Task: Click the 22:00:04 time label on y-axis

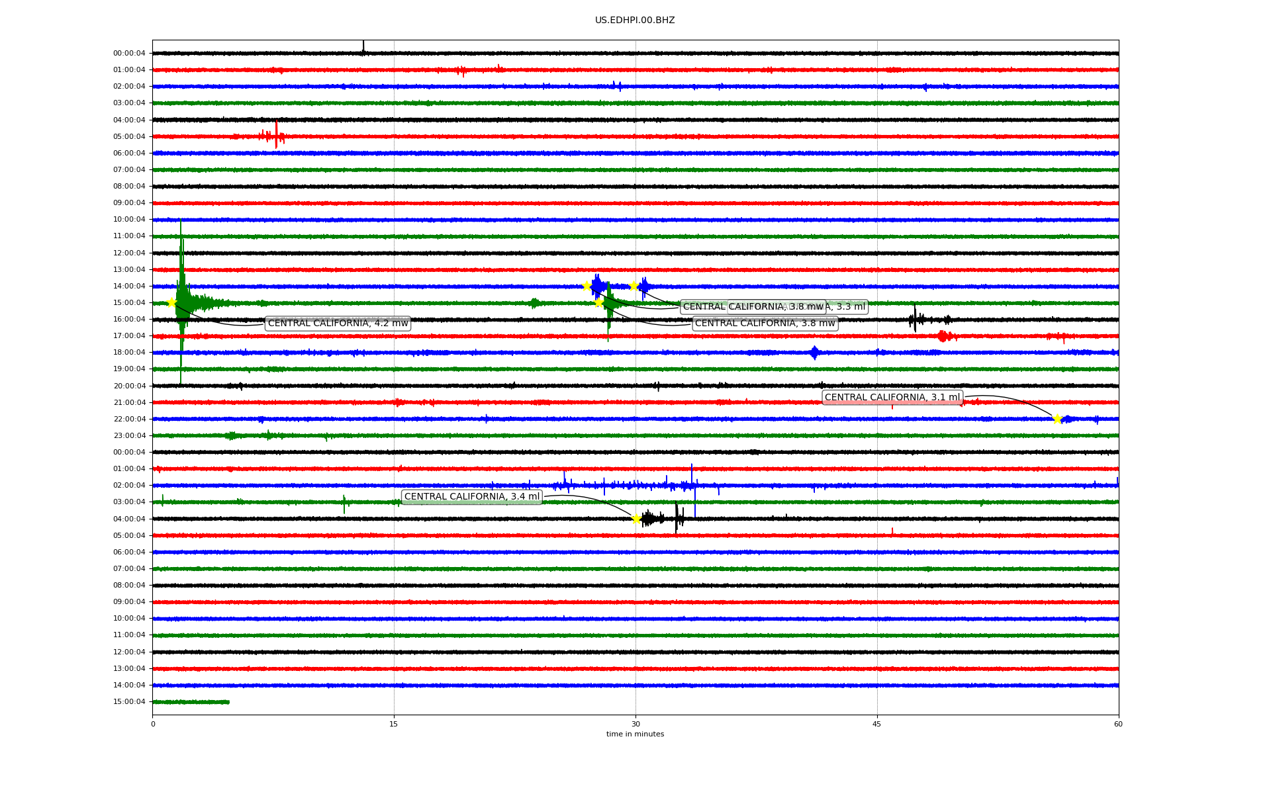Action: click(129, 419)
